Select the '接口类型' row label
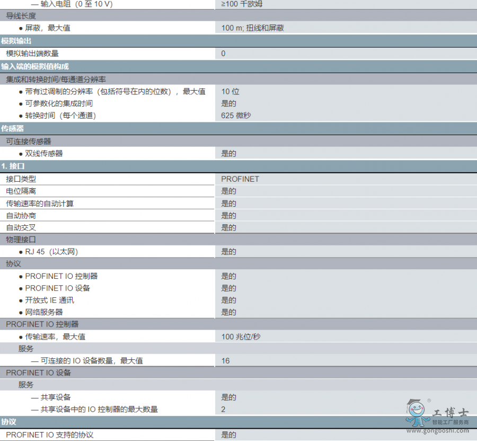 coord(21,179)
